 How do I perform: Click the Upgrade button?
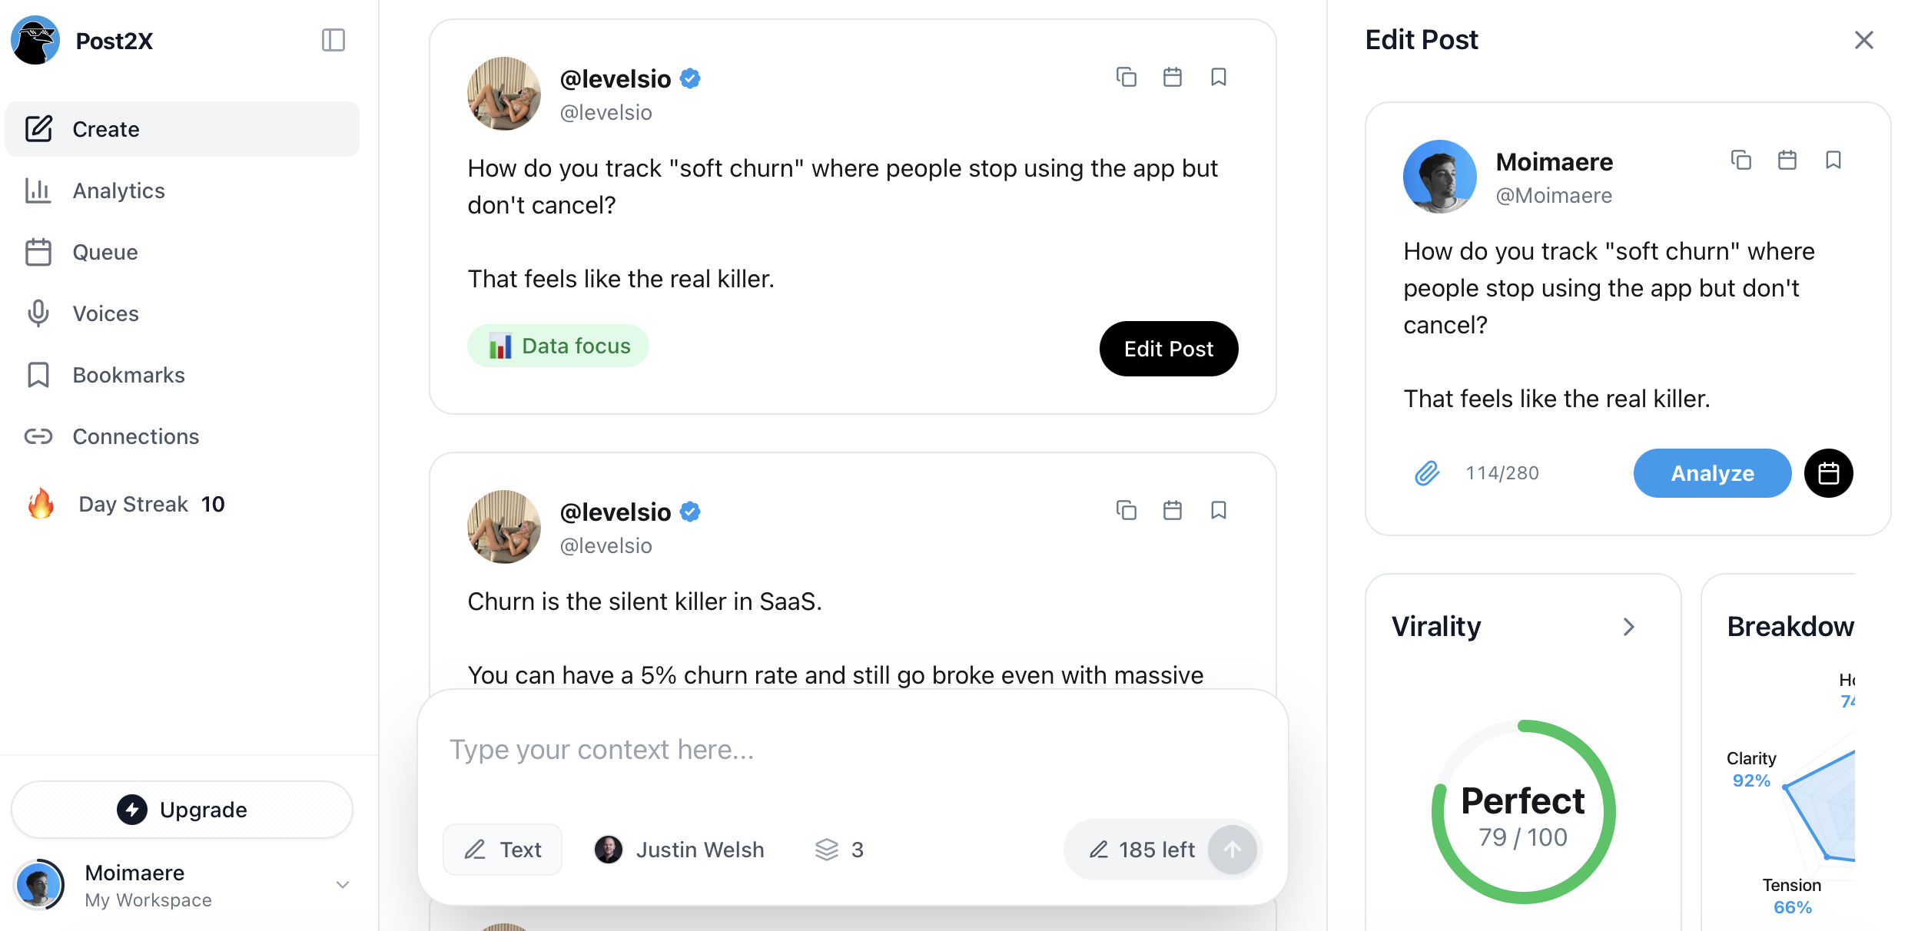point(182,810)
